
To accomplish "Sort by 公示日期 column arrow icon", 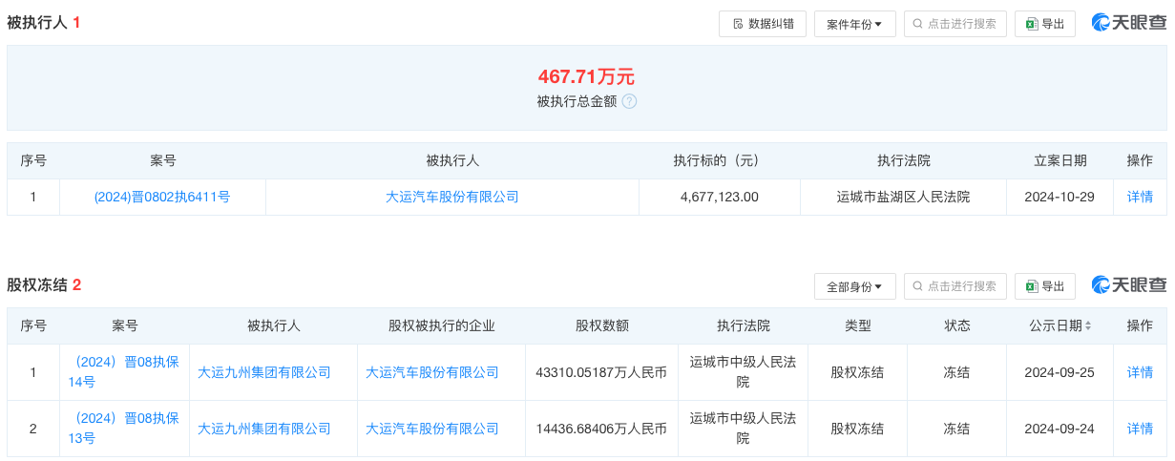I will coord(1088,326).
